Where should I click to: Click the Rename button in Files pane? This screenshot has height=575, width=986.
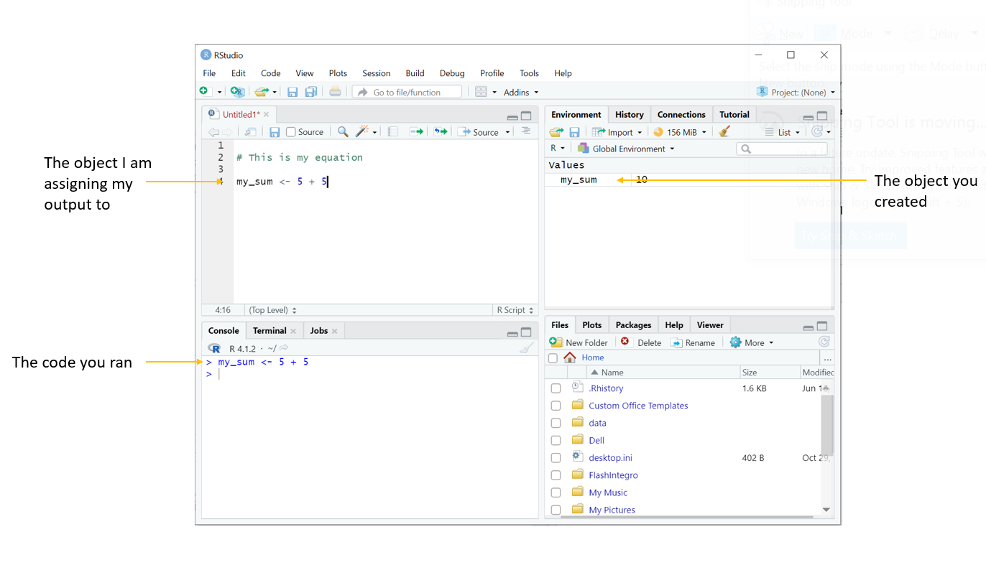click(693, 342)
